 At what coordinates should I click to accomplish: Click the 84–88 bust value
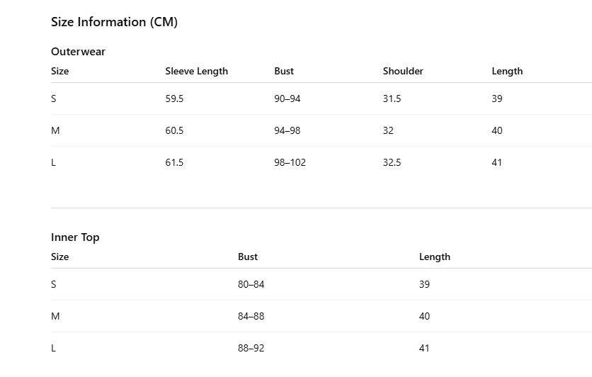251,316
